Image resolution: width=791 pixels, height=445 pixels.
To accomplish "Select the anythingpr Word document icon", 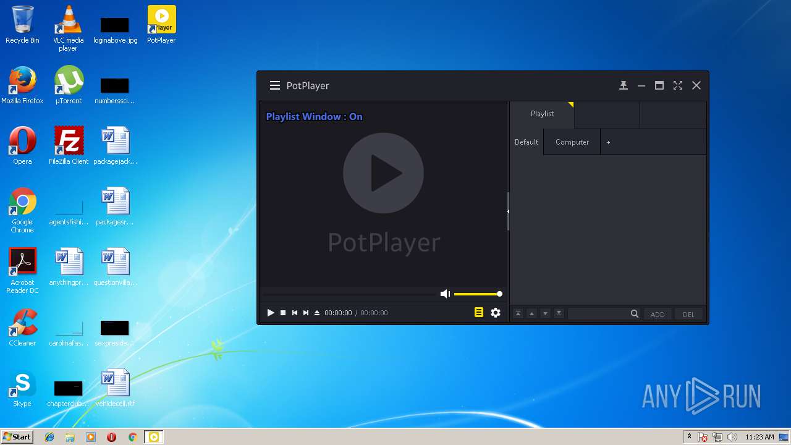I will pyautogui.click(x=68, y=267).
